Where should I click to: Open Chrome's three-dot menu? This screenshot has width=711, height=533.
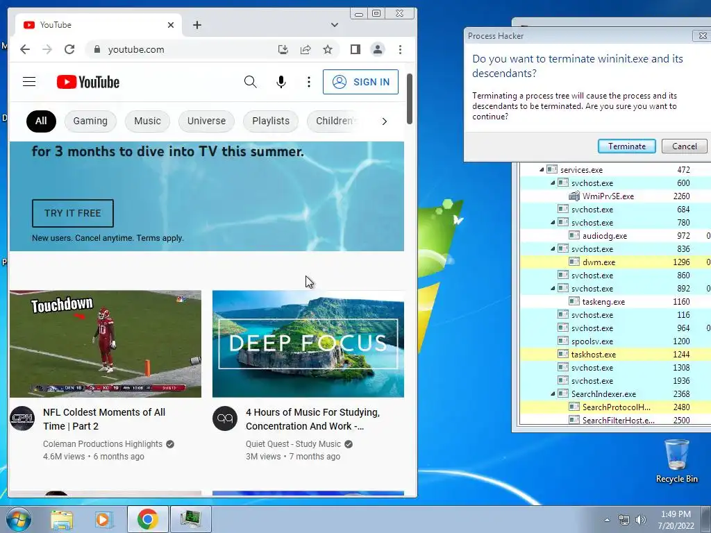(400, 49)
